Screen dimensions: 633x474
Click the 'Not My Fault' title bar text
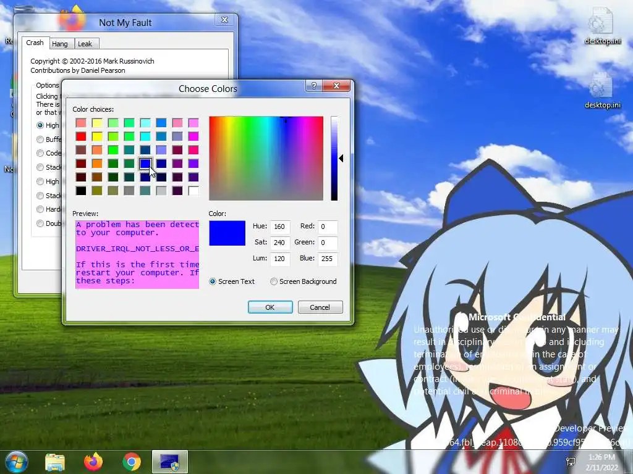point(125,23)
